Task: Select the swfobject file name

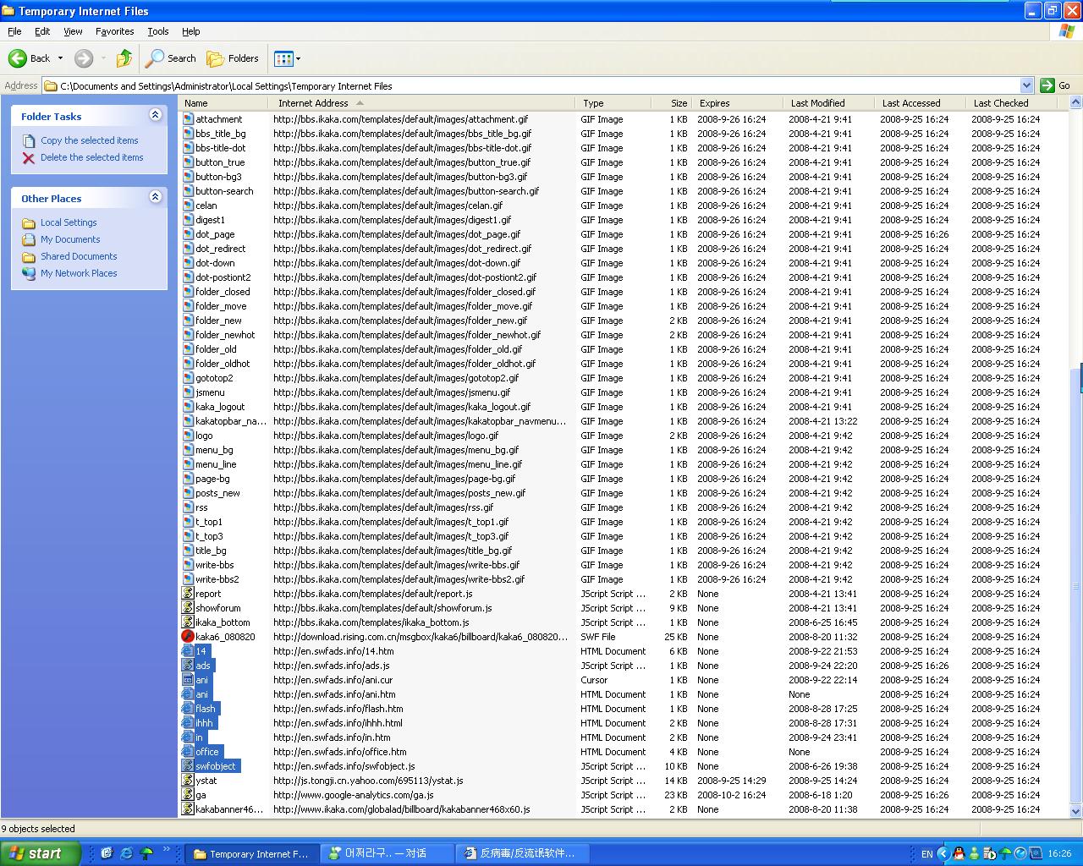Action: (x=216, y=766)
